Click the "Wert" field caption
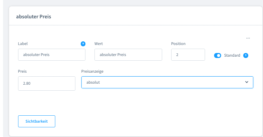Image resolution: width=263 pixels, height=137 pixels. pos(99,44)
